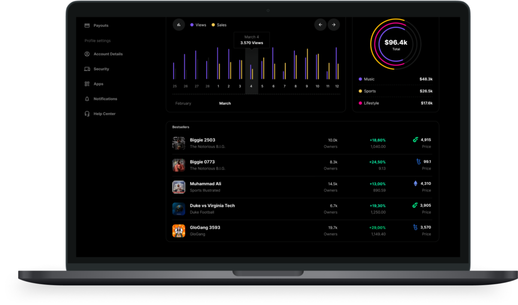This screenshot has height=305, width=518.
Task: Click green currency icon beside 4,915
Action: (415, 140)
